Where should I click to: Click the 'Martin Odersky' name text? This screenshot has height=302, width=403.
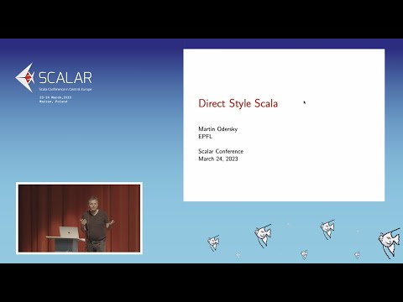[x=217, y=129]
